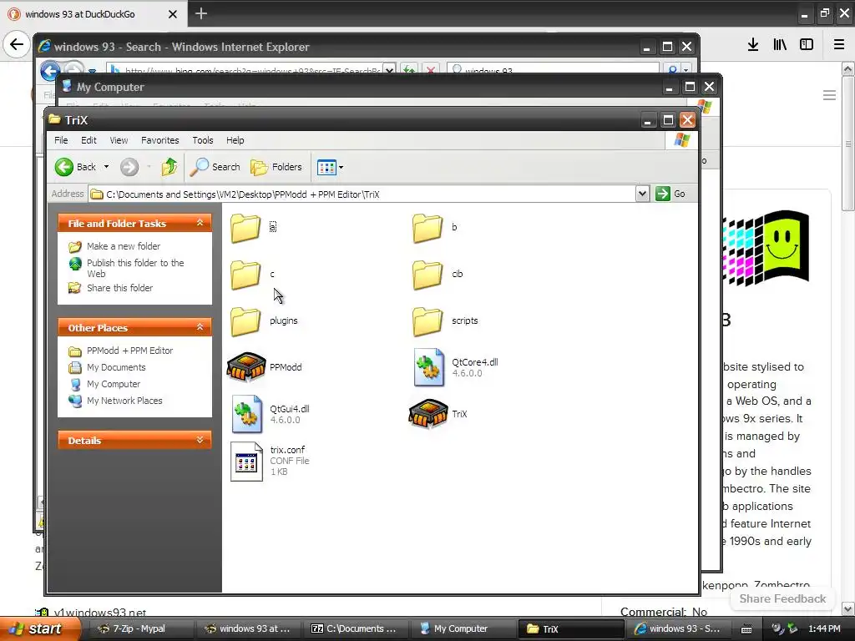Image resolution: width=855 pixels, height=641 pixels.
Task: Open the folder named b
Action: (x=427, y=227)
